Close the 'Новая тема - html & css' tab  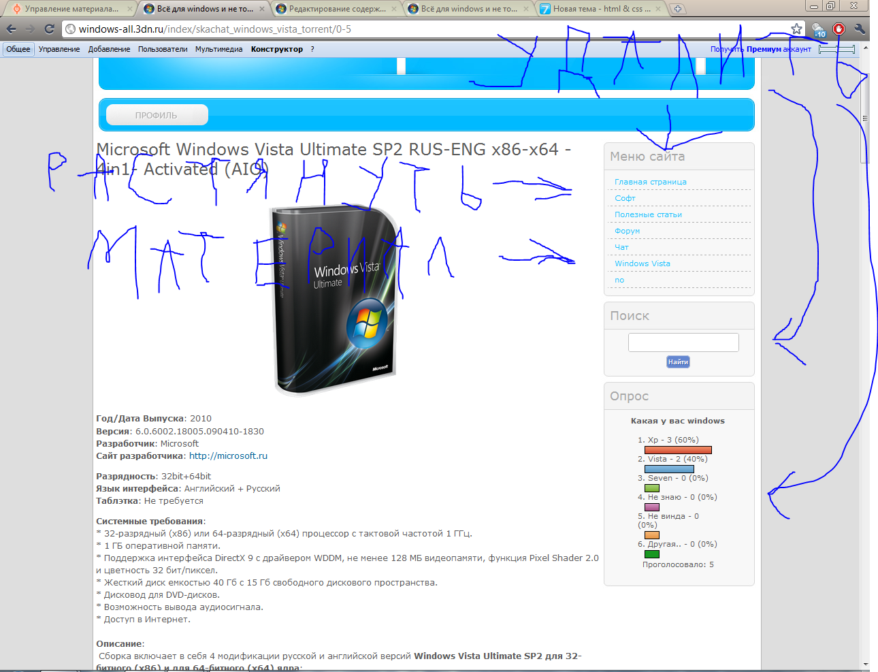pos(658,9)
